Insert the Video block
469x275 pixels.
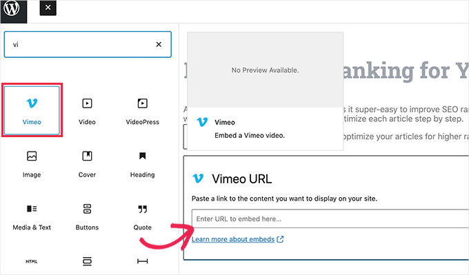point(87,110)
